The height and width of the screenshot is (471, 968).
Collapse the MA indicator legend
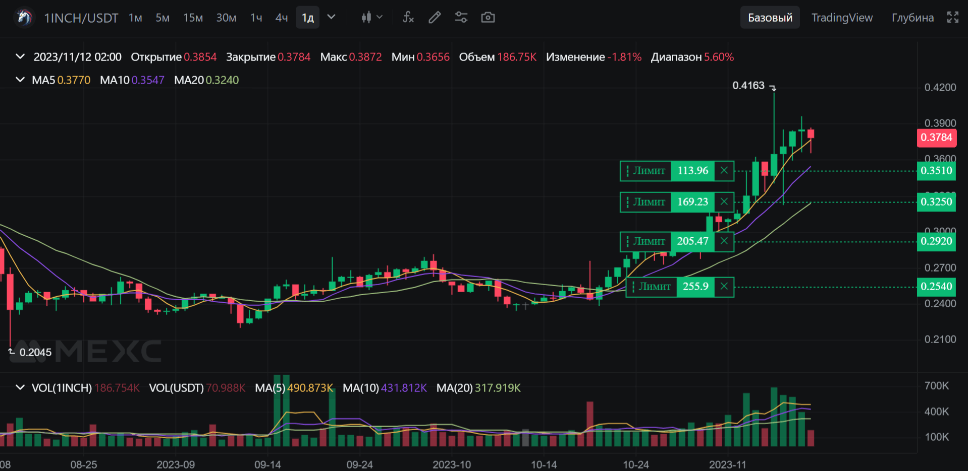(x=20, y=80)
